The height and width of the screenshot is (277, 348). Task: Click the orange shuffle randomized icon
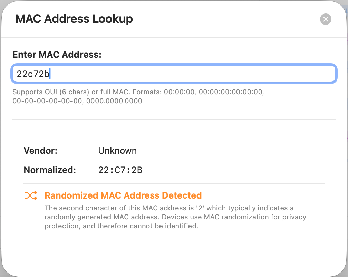pos(31,196)
